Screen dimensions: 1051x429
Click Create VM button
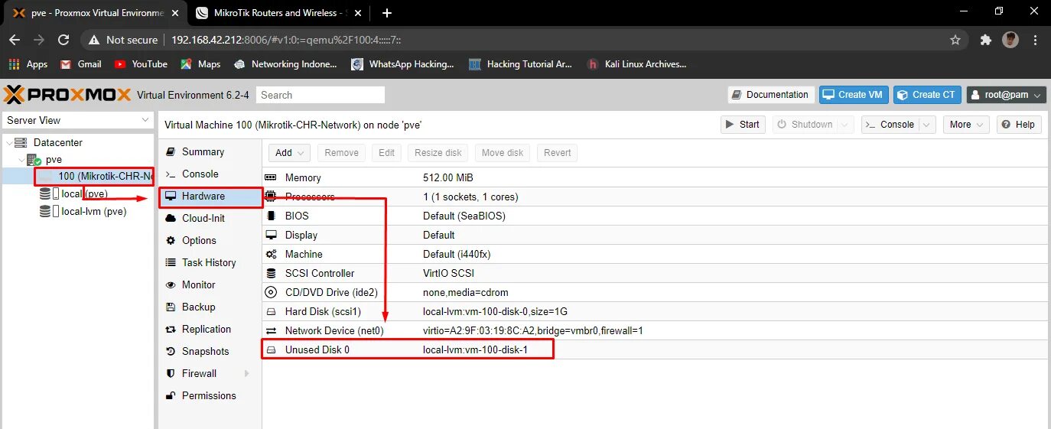[854, 95]
